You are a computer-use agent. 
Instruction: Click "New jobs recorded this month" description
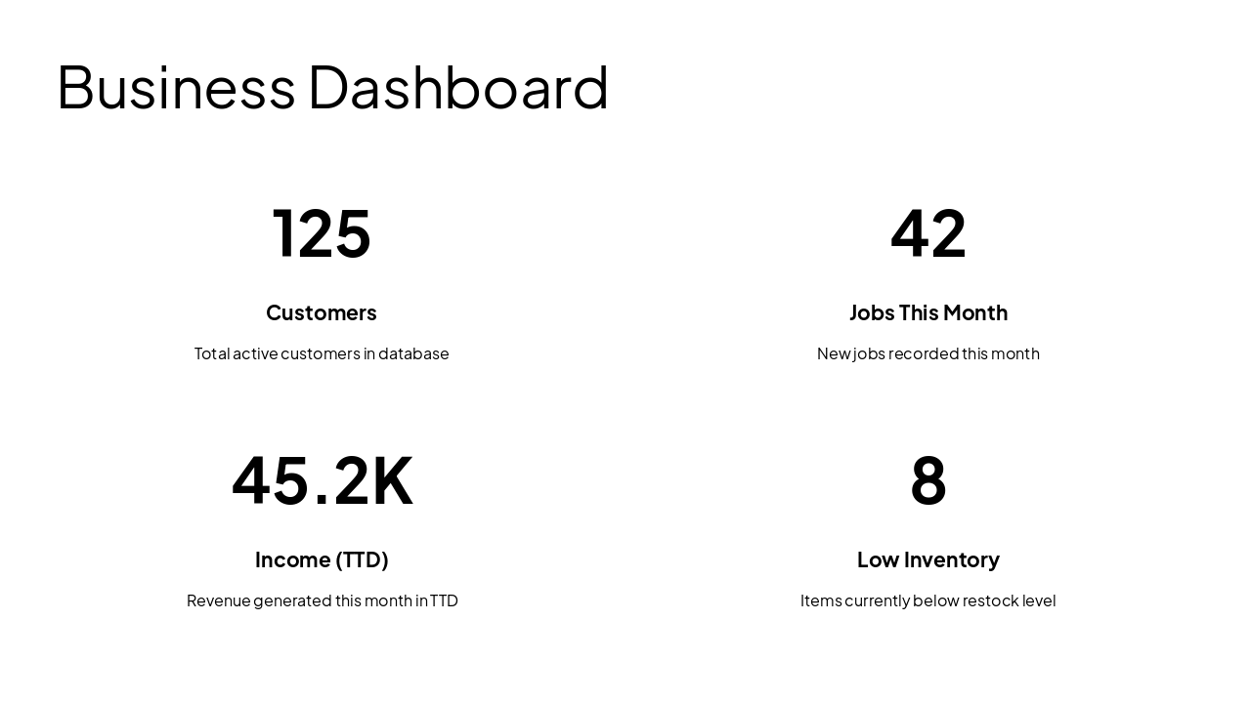tap(928, 353)
